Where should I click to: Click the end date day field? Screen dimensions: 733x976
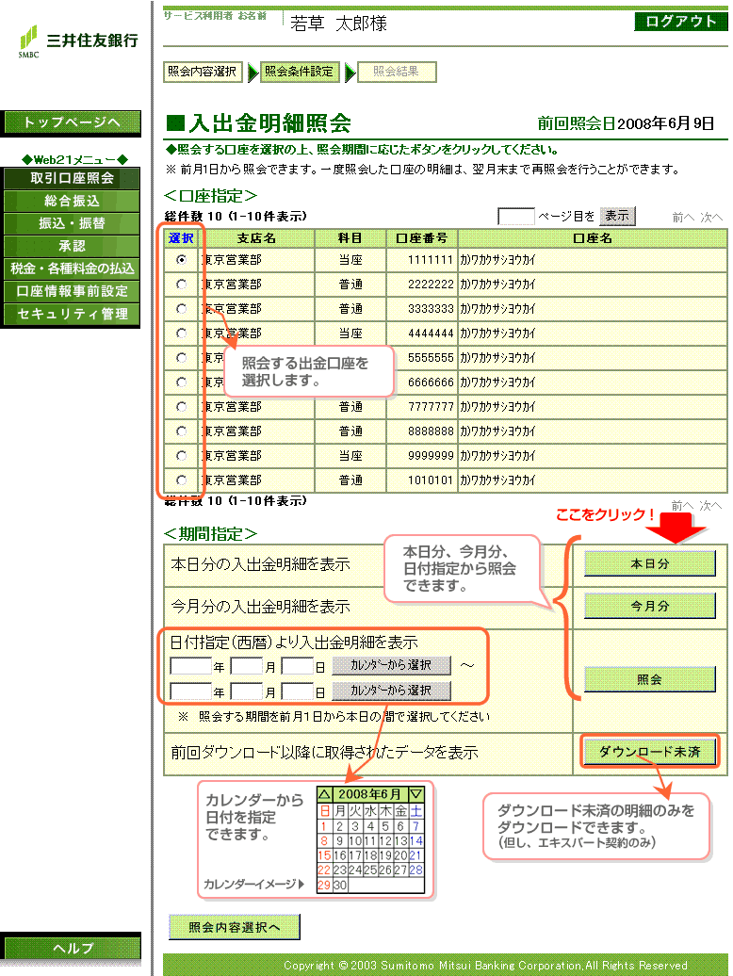click(298, 691)
